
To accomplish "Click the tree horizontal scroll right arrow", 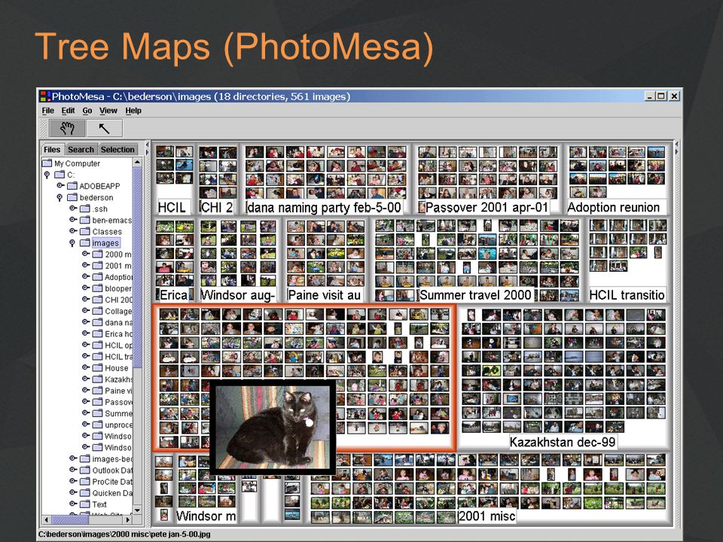I will [128, 520].
